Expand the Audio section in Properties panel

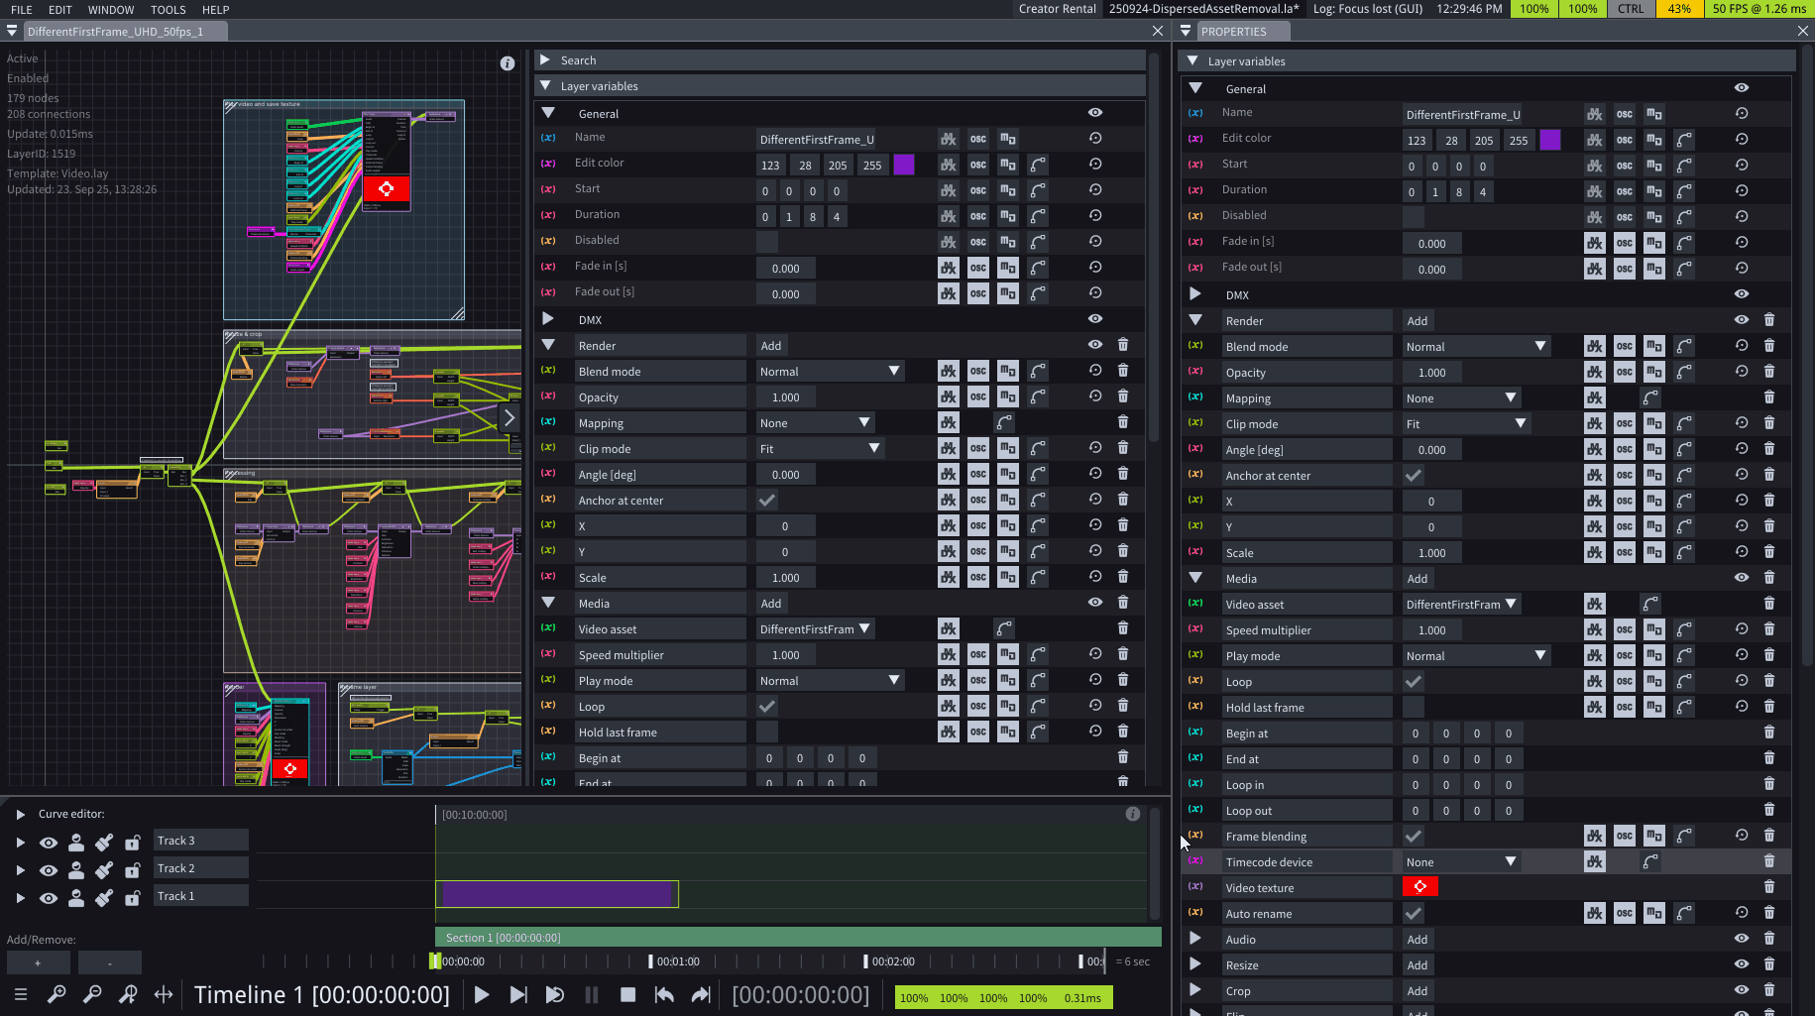point(1194,939)
